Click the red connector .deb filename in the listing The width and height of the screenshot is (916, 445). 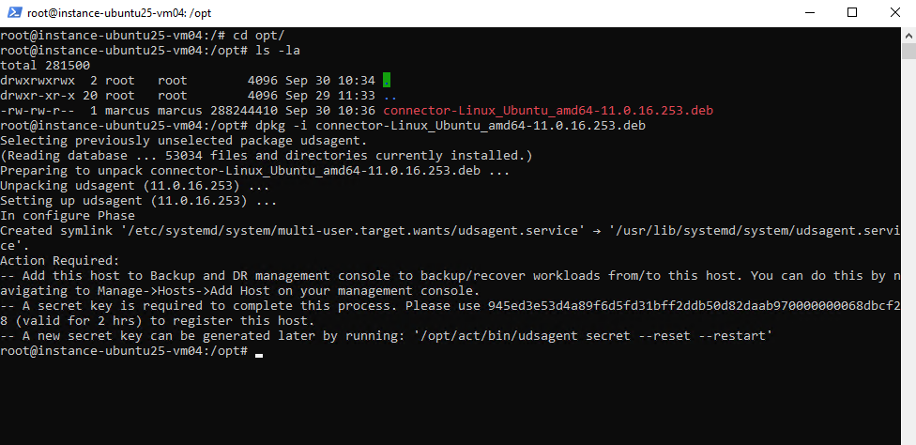pos(547,111)
